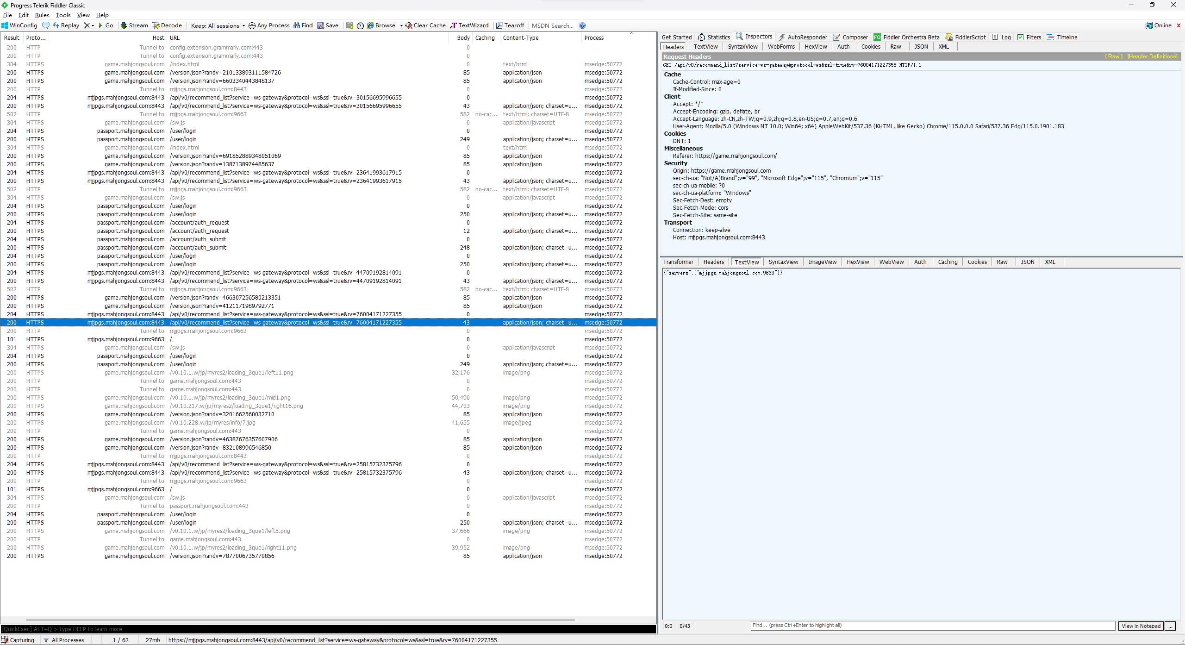1185x645 pixels.
Task: Select session /version.json?randv=7877006735770856
Action: pos(328,556)
